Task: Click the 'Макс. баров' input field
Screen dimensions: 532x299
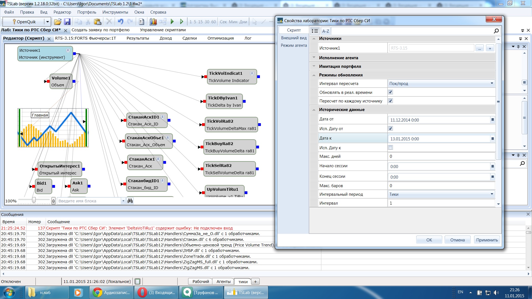Action: point(441,185)
